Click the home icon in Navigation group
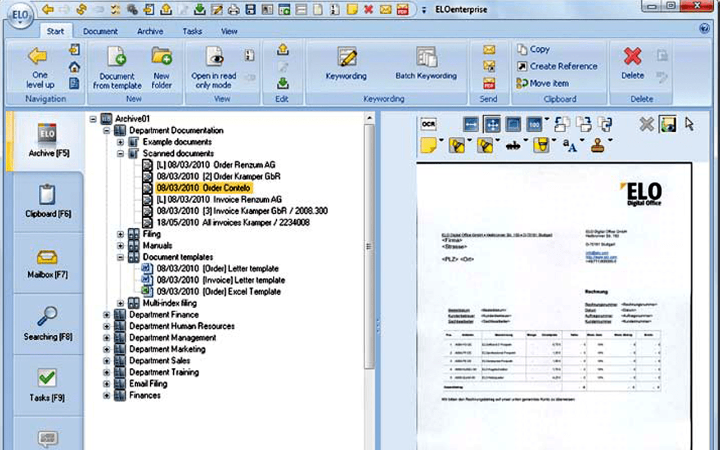This screenshot has width=720, height=450. (74, 67)
